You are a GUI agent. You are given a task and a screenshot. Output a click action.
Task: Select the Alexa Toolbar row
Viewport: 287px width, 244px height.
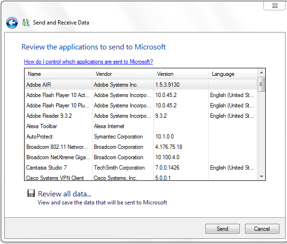(x=141, y=126)
